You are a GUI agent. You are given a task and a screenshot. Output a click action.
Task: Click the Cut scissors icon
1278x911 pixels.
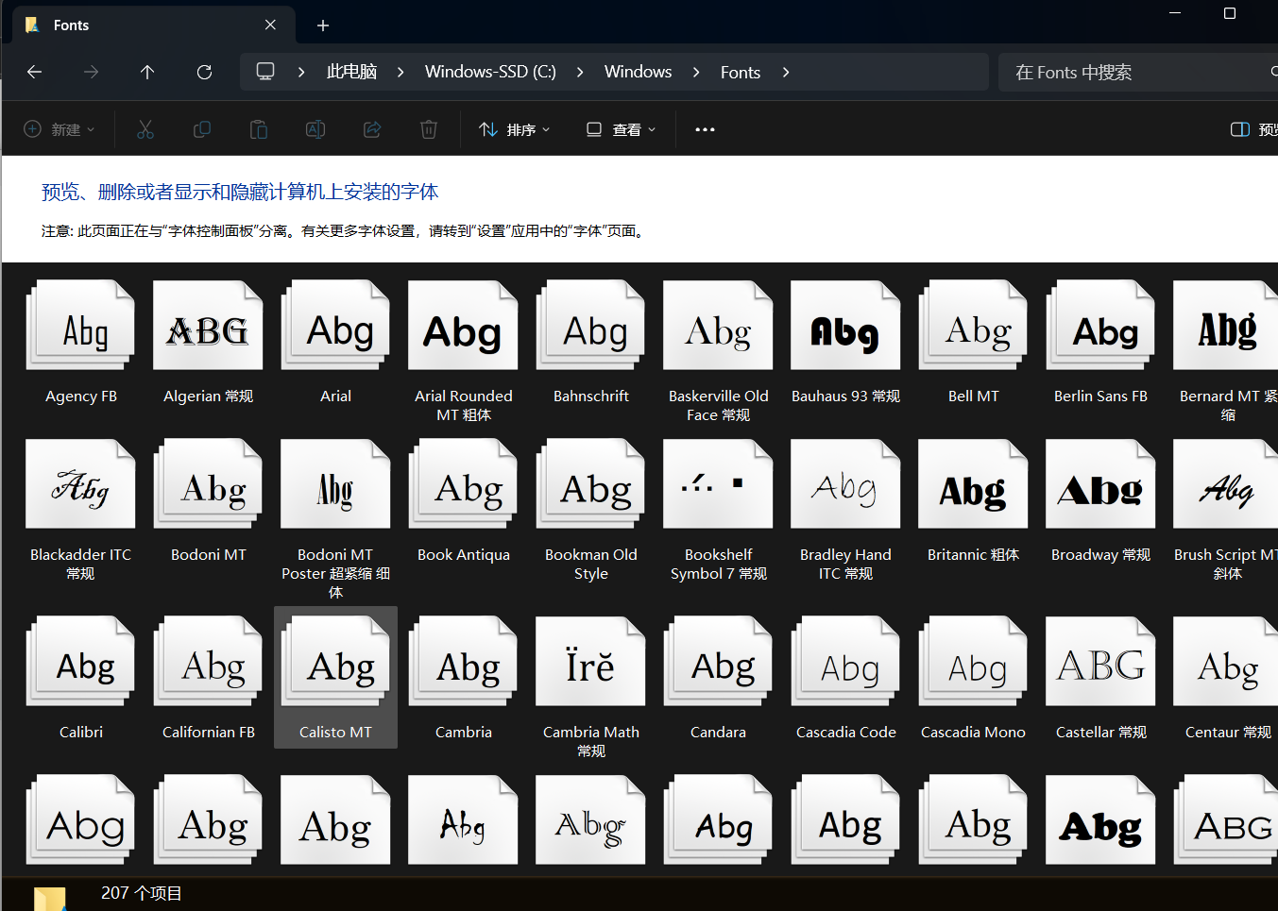pyautogui.click(x=145, y=129)
